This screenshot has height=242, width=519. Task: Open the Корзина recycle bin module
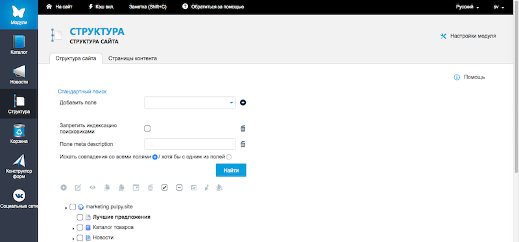pos(19,134)
